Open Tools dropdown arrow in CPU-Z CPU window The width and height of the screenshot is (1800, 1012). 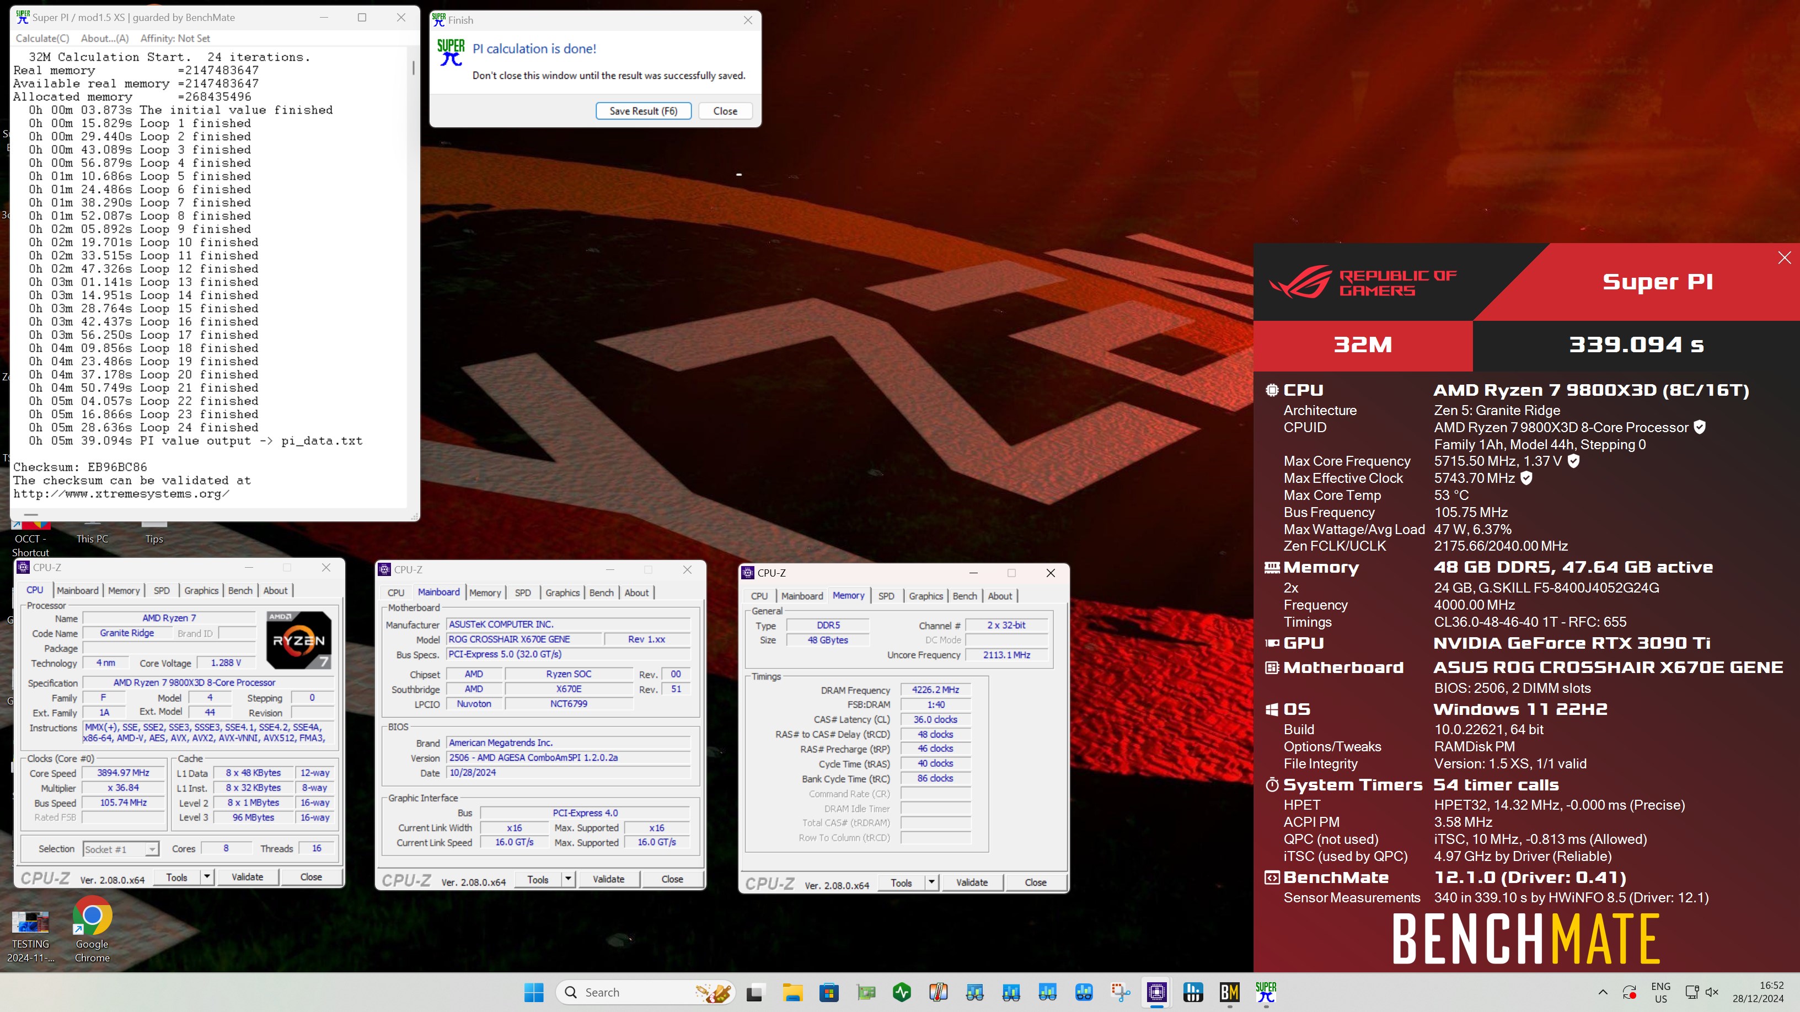[x=207, y=877]
